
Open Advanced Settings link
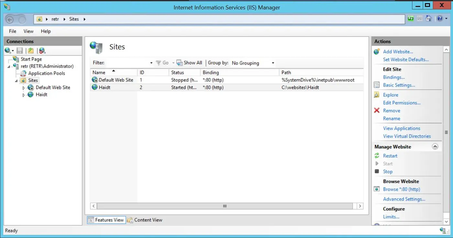pos(404,199)
